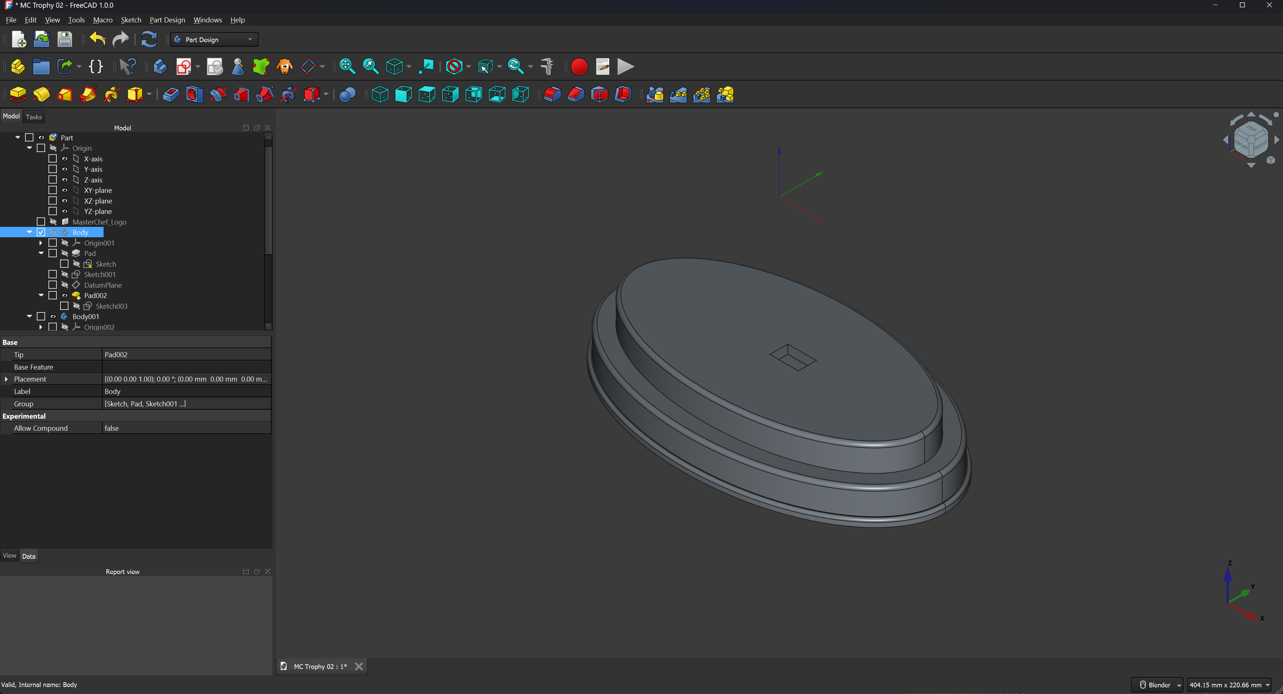Click the navigation cube TOP face
Image resolution: width=1283 pixels, height=694 pixels.
tap(1252, 129)
